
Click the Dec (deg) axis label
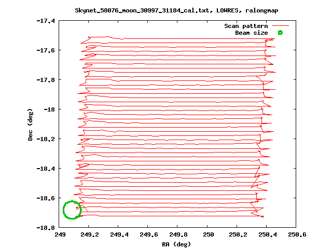tap(30, 125)
